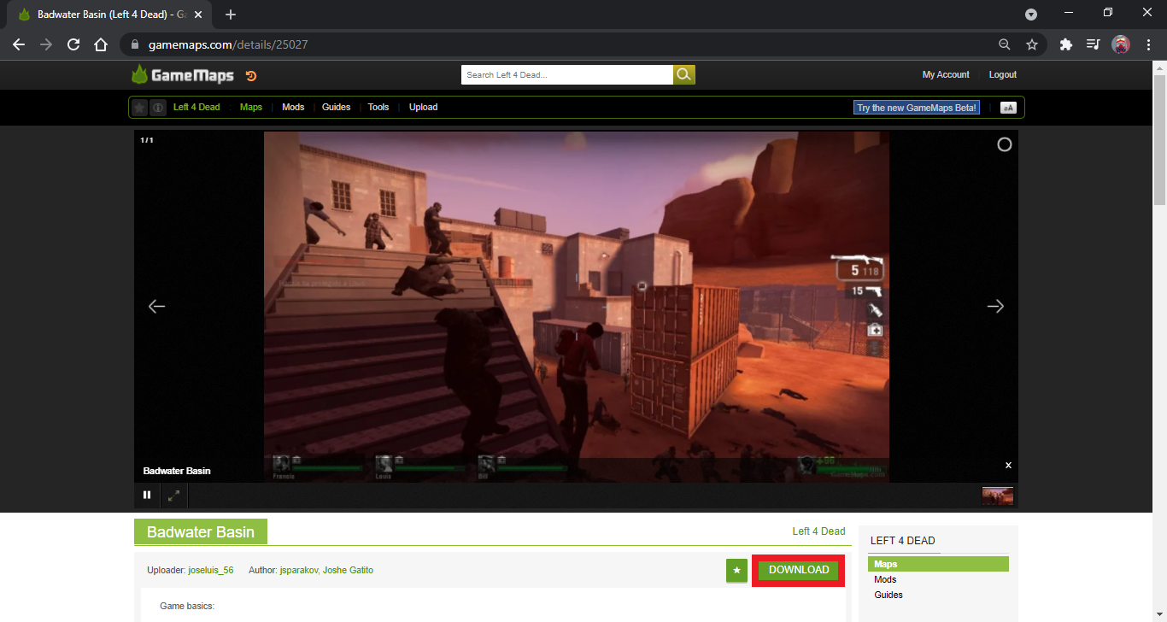1167x622 pixels.
Task: Open a new browser tab
Action: (231, 15)
